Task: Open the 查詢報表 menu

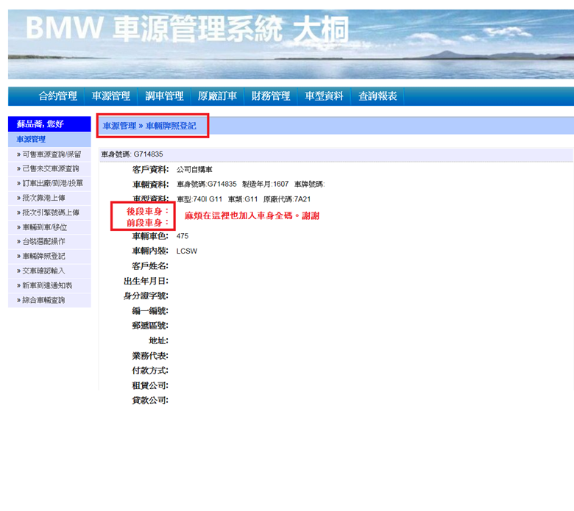Action: (x=378, y=96)
